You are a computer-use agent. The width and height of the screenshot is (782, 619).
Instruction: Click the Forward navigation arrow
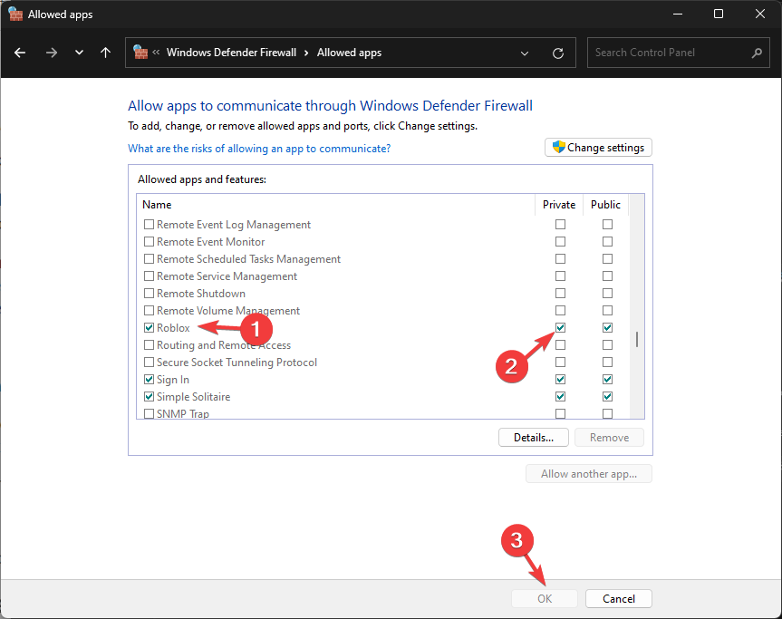pos(51,53)
